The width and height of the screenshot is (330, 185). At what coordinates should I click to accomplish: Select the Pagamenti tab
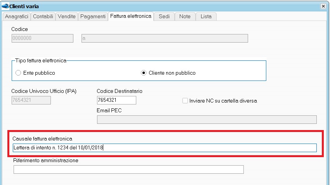pos(93,16)
